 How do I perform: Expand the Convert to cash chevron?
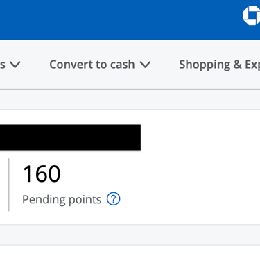click(146, 65)
